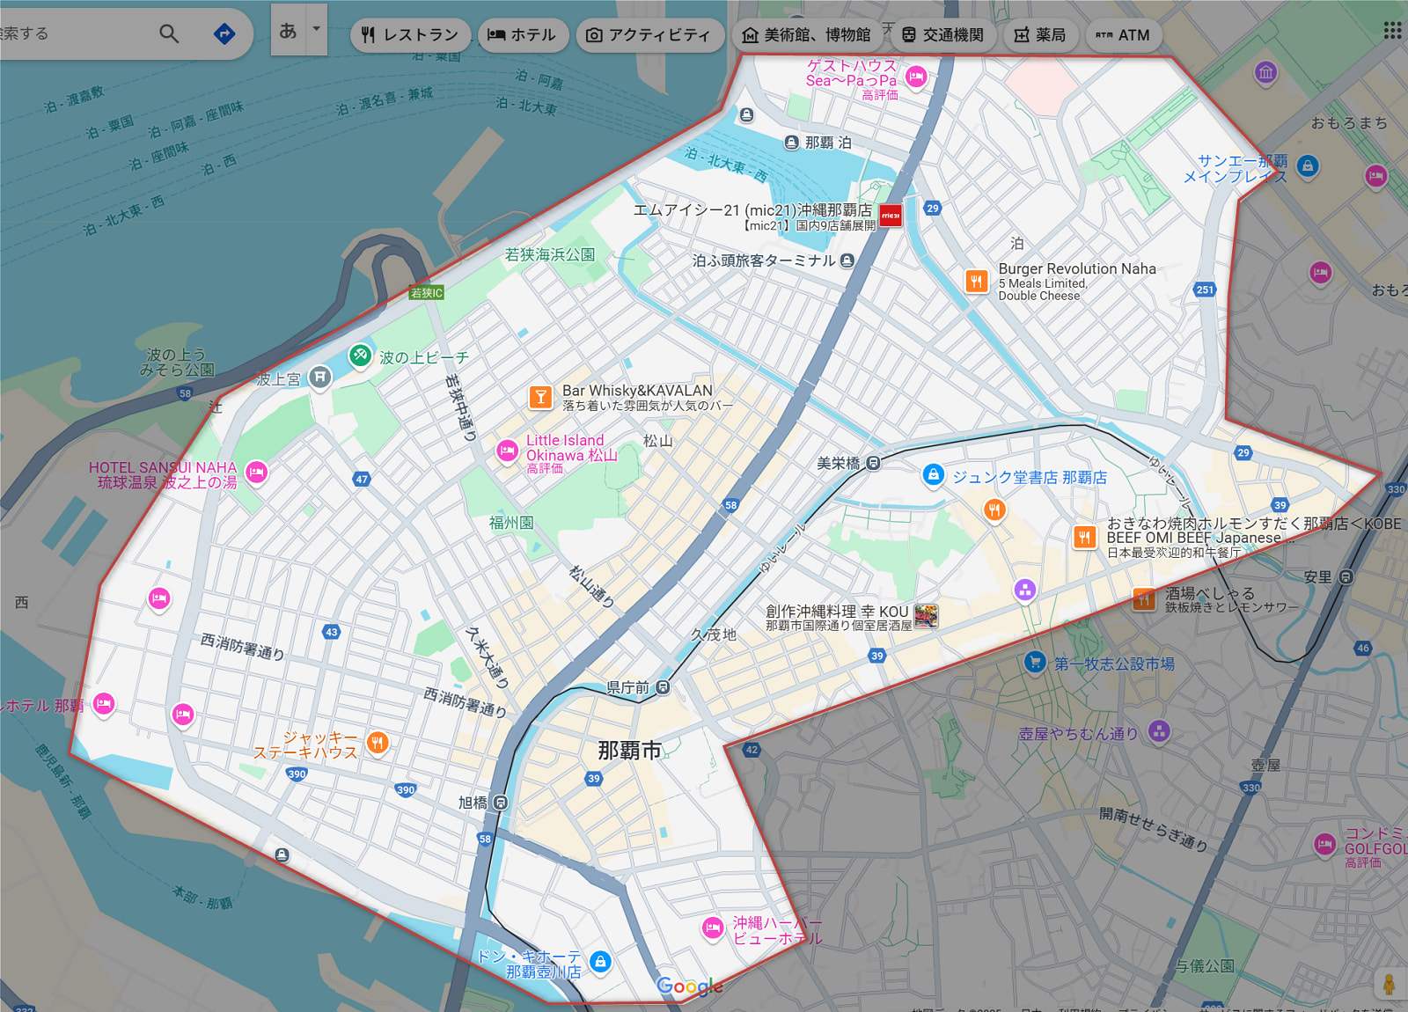Click the museum pin near top right

tap(1265, 73)
